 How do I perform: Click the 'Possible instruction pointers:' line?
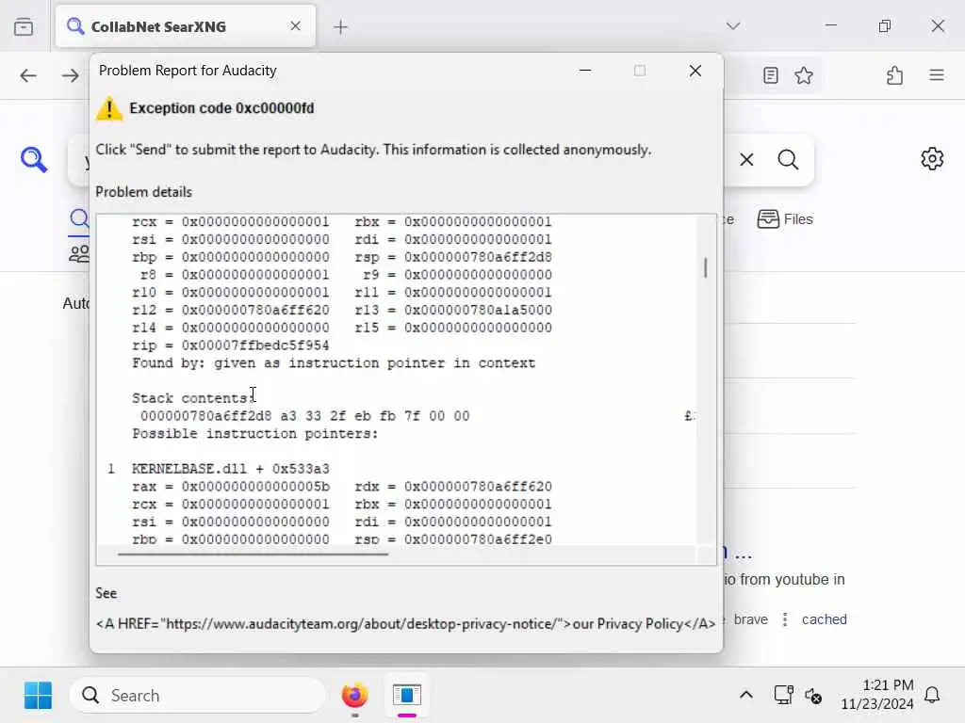[x=254, y=434]
